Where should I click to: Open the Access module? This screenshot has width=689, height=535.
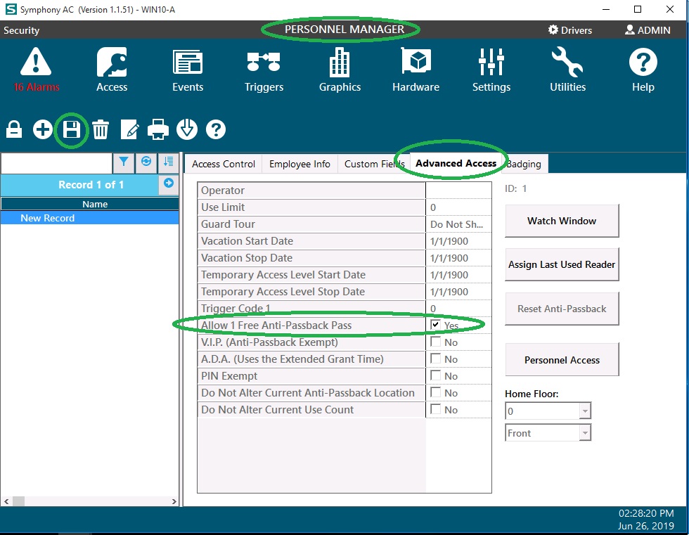pos(112,70)
